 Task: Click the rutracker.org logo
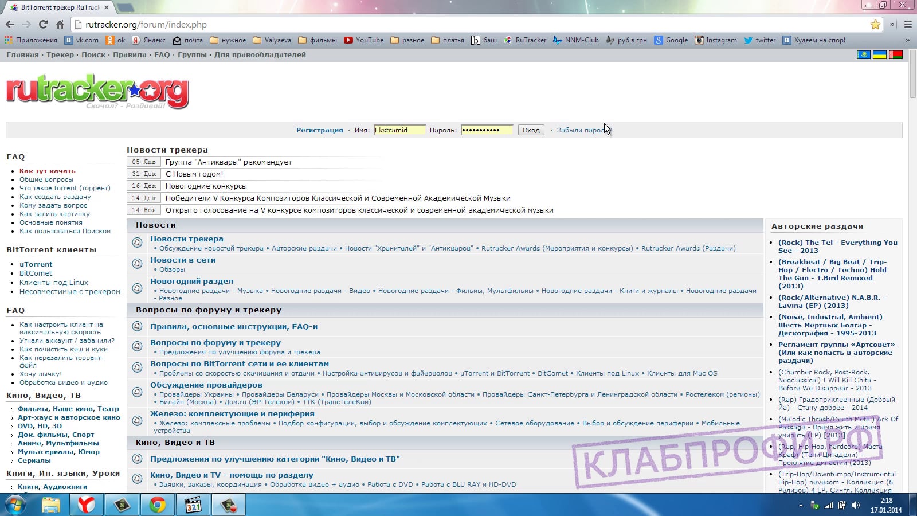pos(97,91)
